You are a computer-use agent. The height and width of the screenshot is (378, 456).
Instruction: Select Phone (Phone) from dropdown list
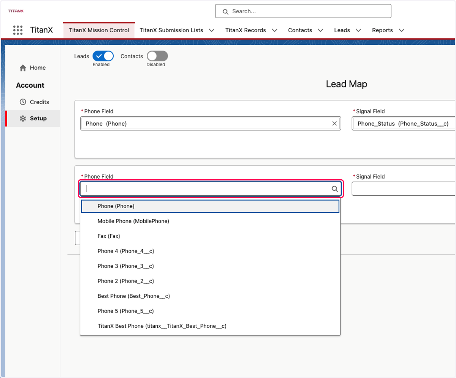[x=210, y=206]
